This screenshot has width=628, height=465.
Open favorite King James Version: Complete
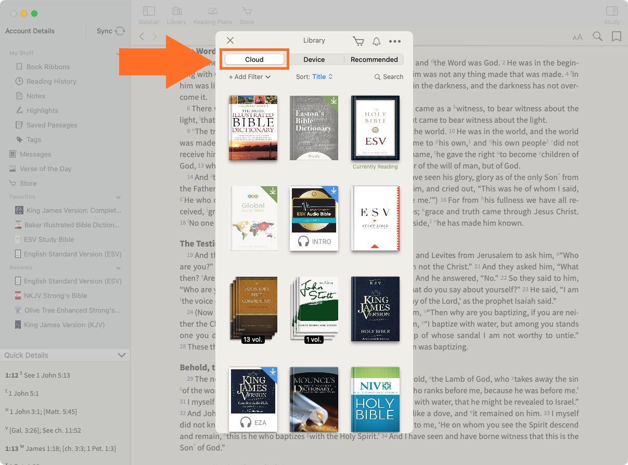tap(68, 210)
